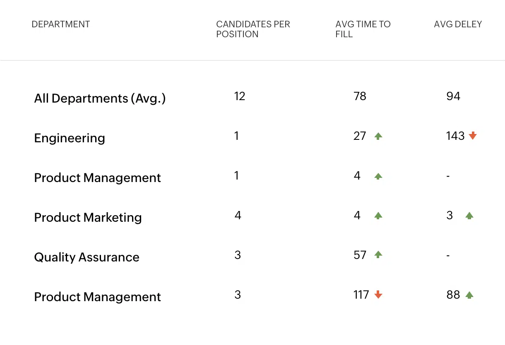Click the green up arrow next to 57
The height and width of the screenshot is (345, 505).
[378, 255]
